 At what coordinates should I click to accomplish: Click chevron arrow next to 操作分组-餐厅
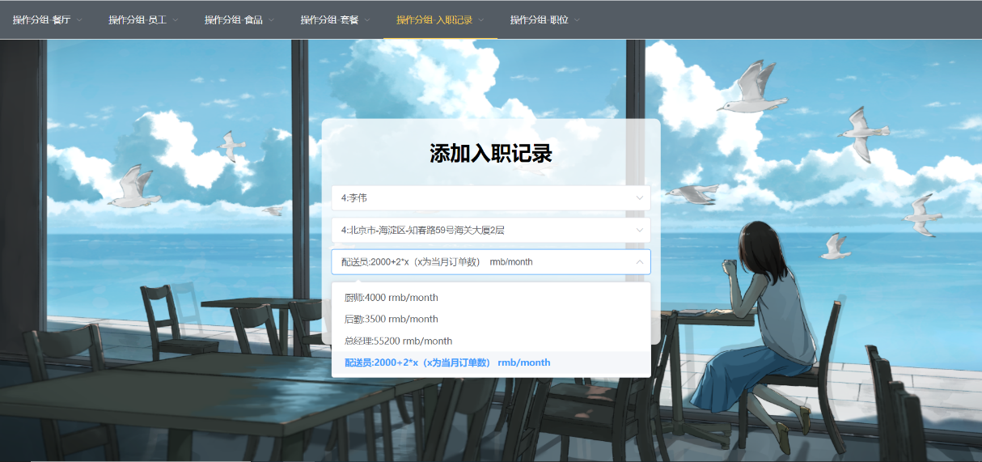pyautogui.click(x=79, y=20)
